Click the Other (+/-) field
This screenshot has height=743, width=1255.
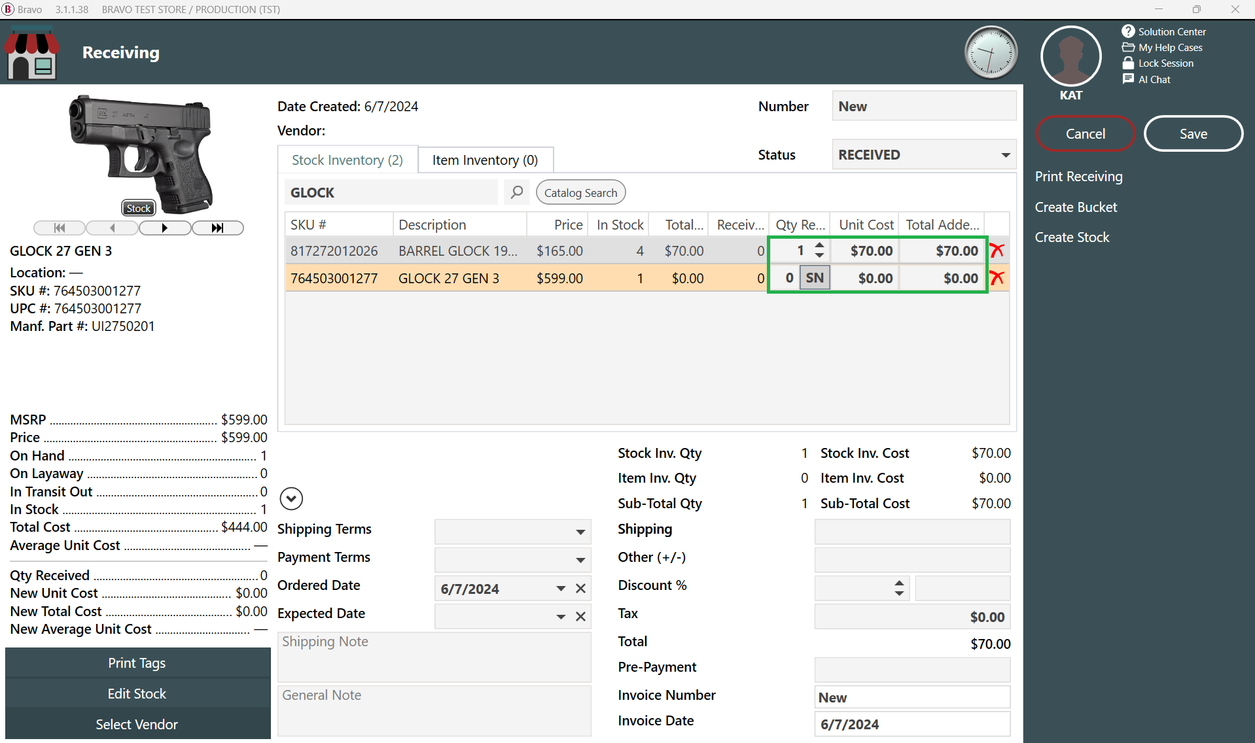[x=912, y=560]
